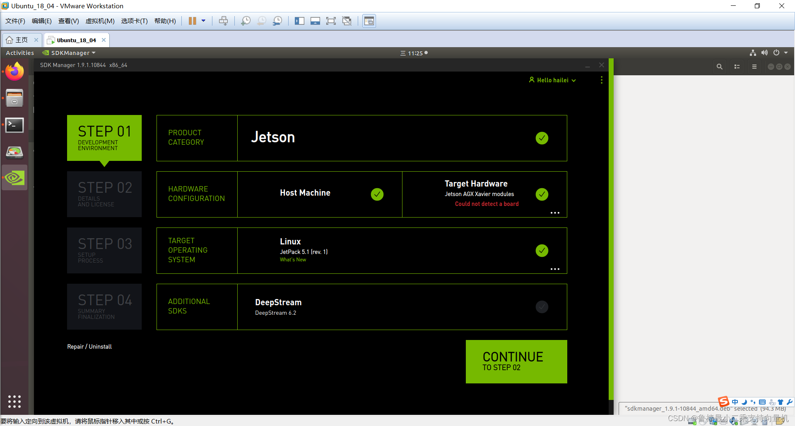795x426 pixels.
Task: Click CONTINUE TO STEP 02
Action: tap(516, 361)
